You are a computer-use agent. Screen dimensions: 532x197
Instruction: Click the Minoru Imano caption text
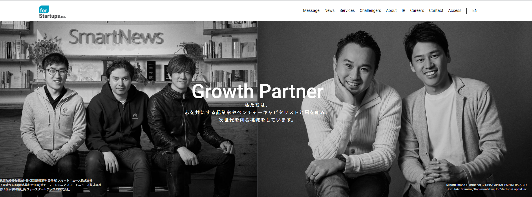(x=487, y=185)
